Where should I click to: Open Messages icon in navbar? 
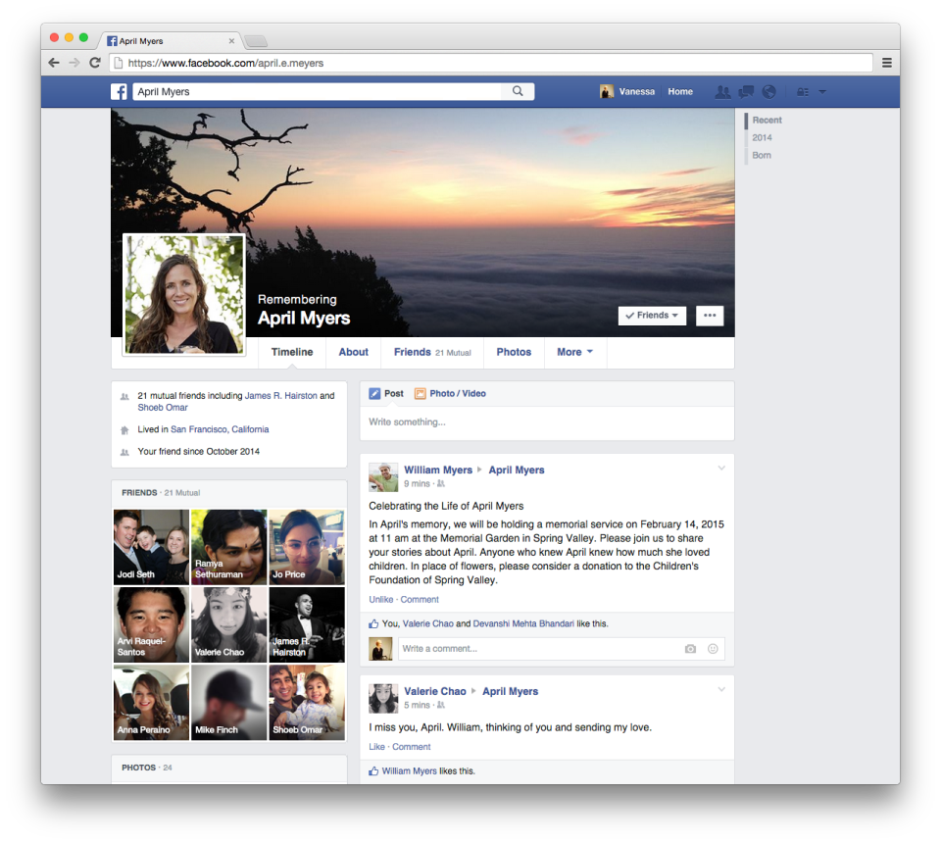745,91
